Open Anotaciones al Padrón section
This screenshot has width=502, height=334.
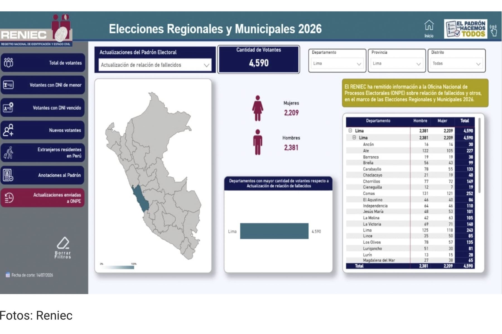(43, 175)
